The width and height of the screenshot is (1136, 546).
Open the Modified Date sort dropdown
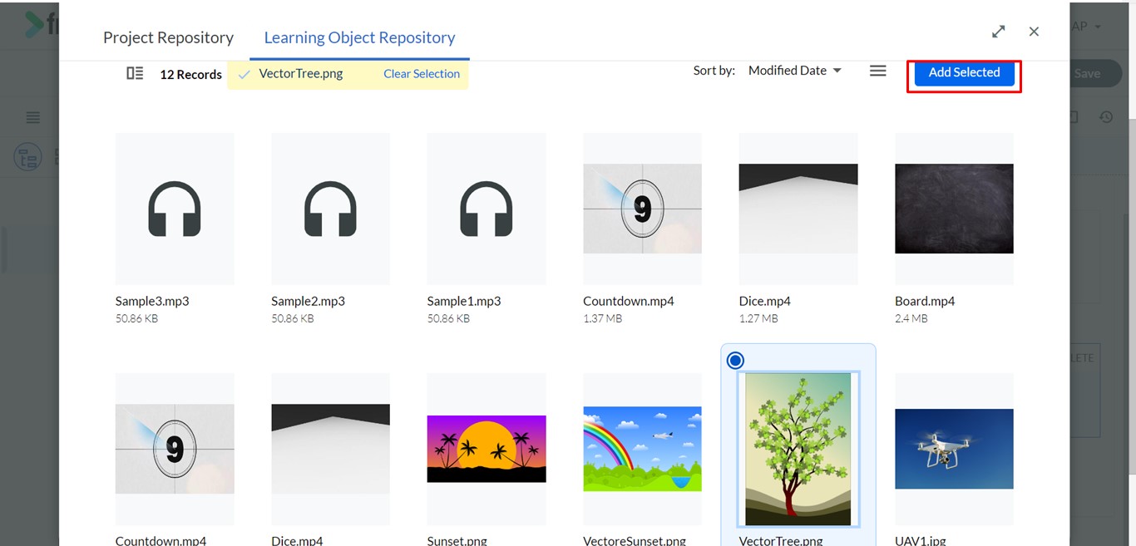pyautogui.click(x=795, y=71)
